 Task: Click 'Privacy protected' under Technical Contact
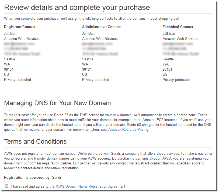tap(176, 80)
